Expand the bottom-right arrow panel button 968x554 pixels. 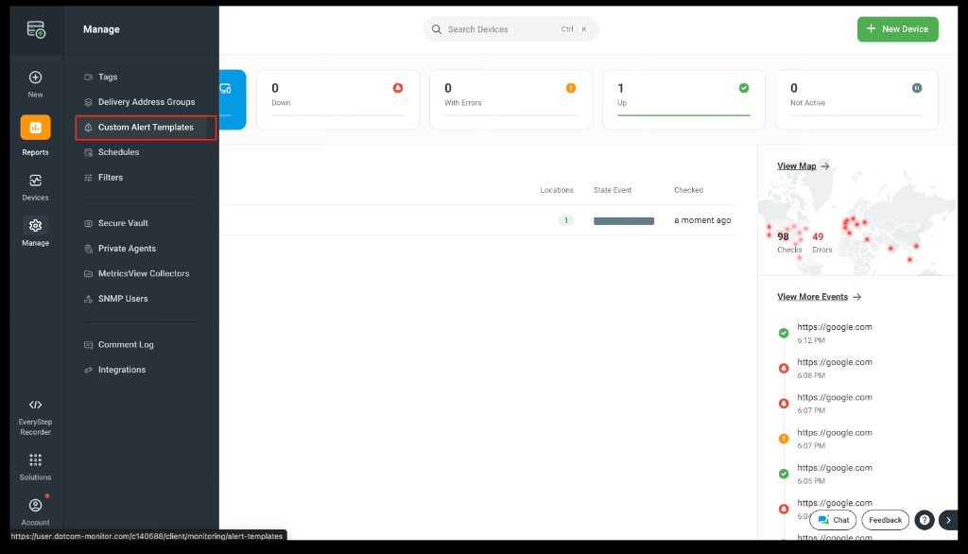point(949,520)
